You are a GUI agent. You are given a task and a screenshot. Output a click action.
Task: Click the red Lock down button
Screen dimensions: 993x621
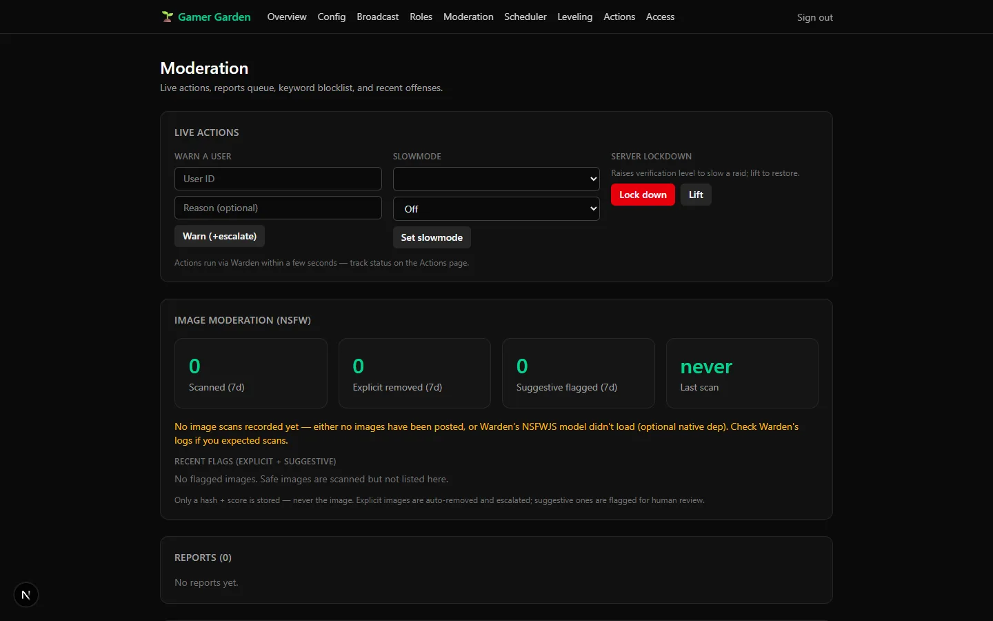coord(643,195)
